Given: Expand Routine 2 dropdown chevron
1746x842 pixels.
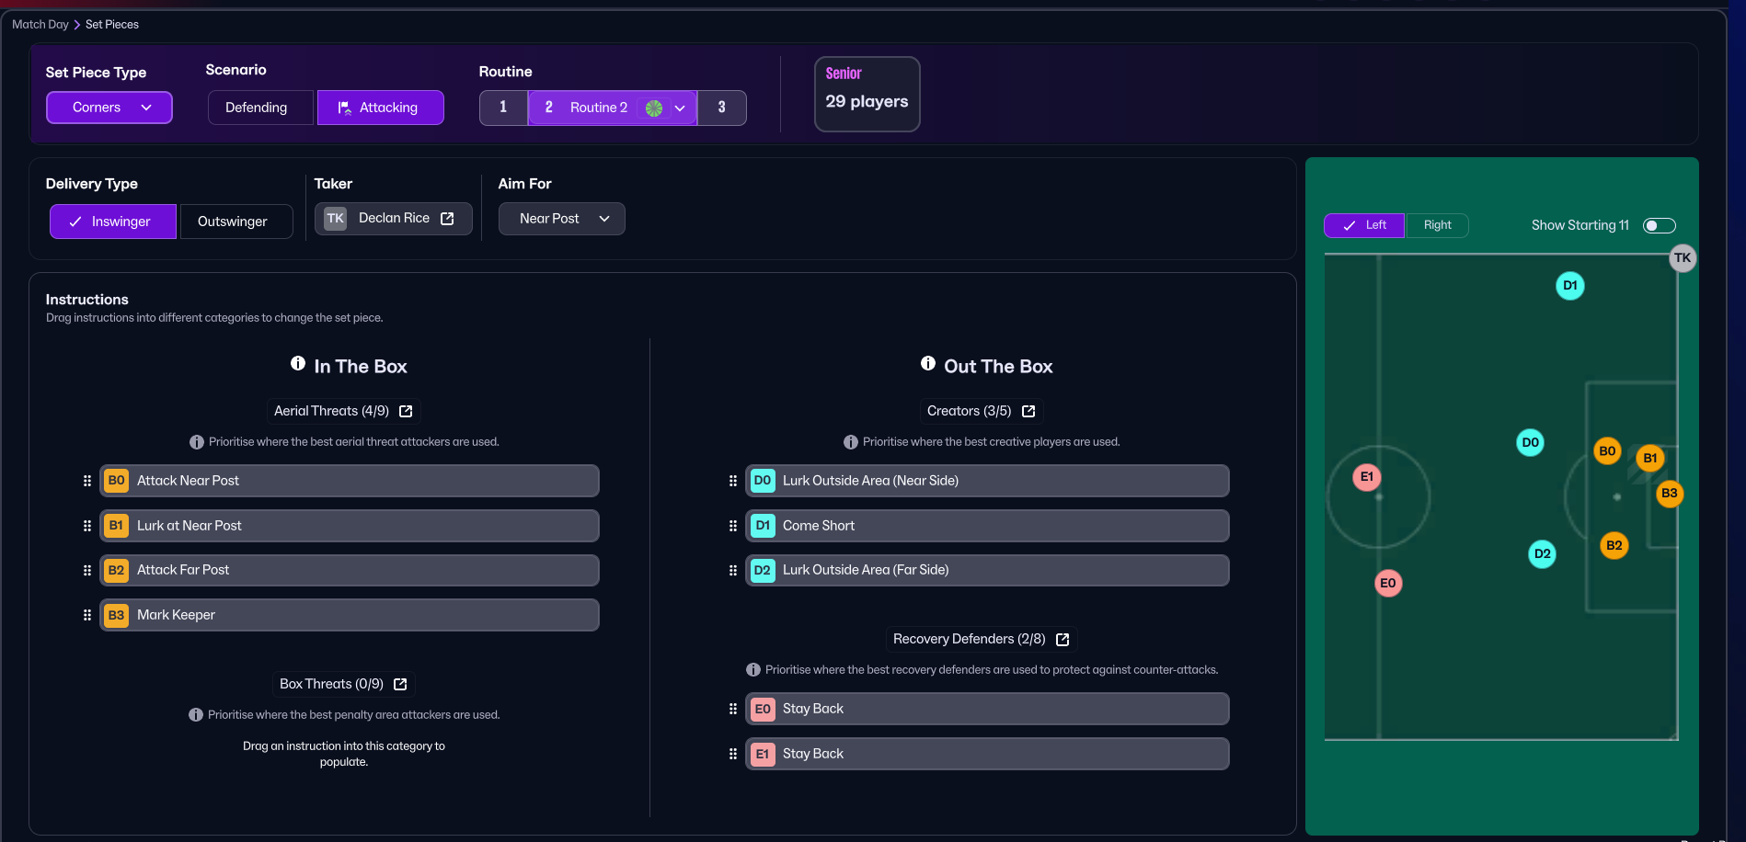Looking at the screenshot, I should (x=680, y=108).
